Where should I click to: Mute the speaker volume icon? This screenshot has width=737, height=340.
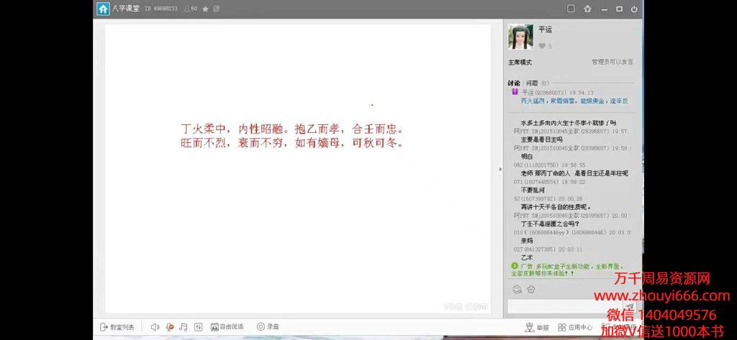click(155, 327)
